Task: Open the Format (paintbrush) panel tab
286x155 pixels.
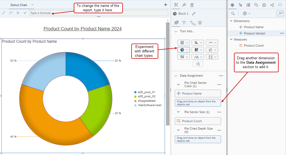Action: 184,5
